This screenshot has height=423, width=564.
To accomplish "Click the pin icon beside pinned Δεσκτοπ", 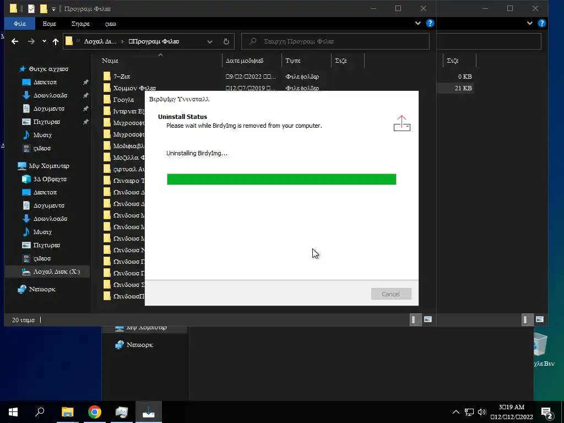I will pyautogui.click(x=85, y=82).
